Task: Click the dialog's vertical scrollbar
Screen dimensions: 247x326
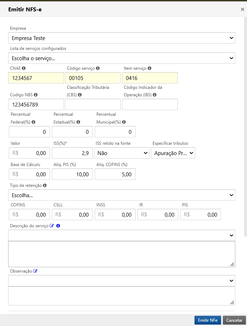Action: pyautogui.click(x=246, y=127)
